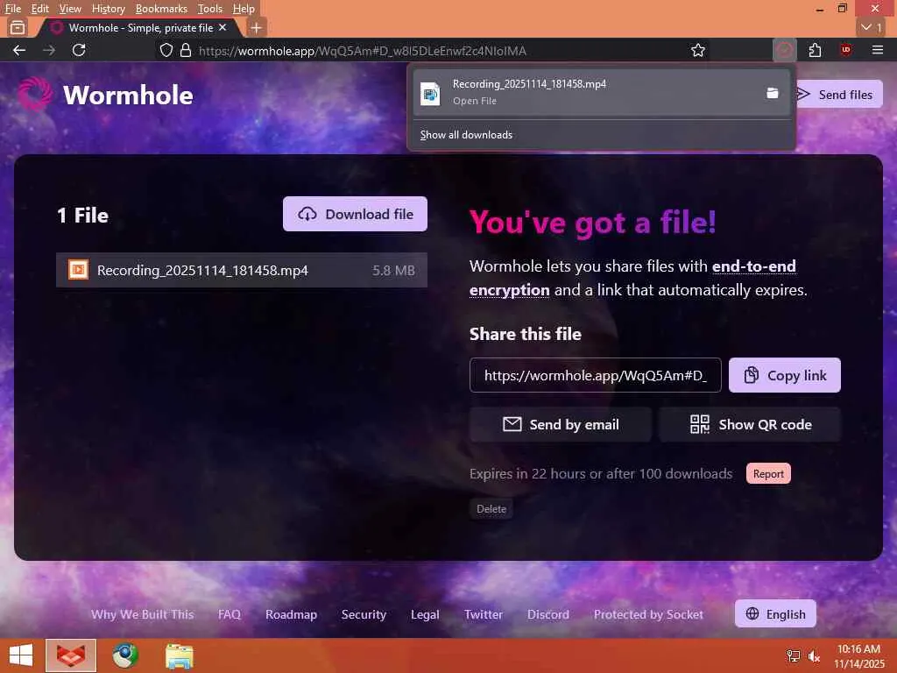Open the Twitter footer link

[484, 614]
